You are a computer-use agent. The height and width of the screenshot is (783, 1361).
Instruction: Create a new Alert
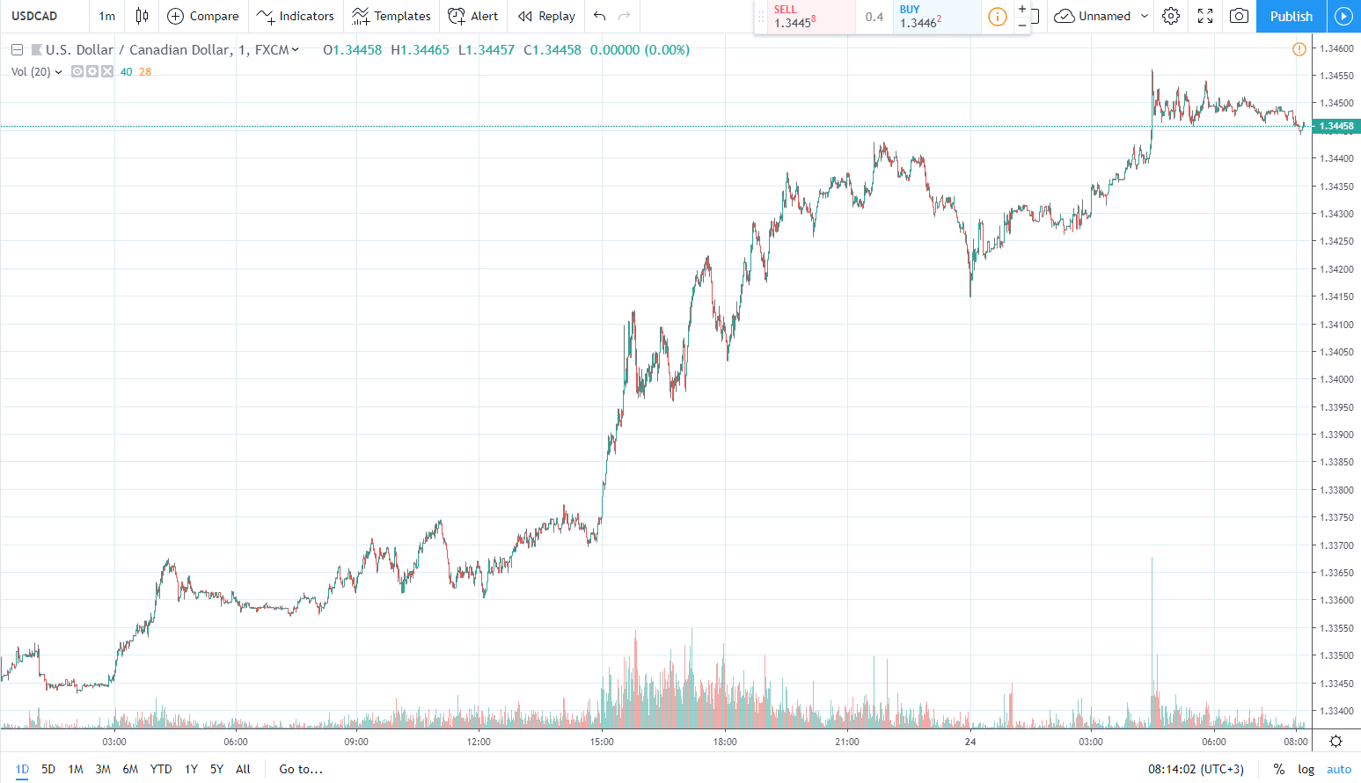(473, 16)
